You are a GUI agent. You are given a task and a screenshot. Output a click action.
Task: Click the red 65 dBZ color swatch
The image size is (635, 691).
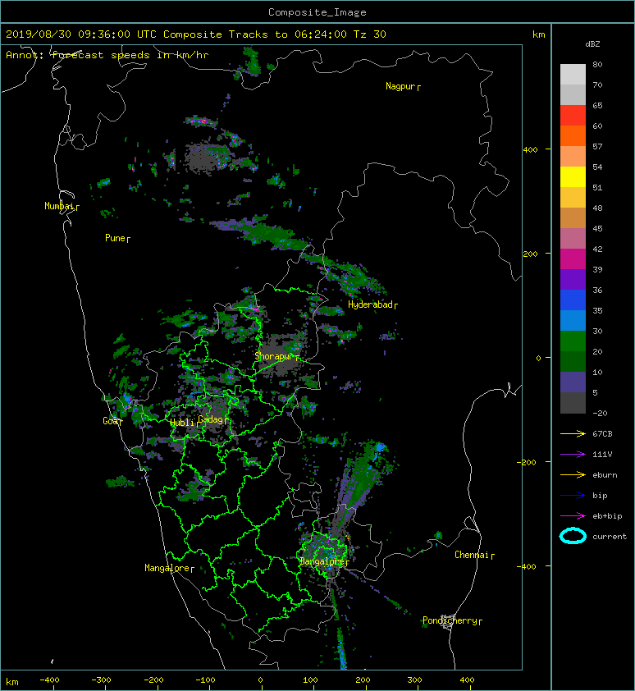point(573,116)
